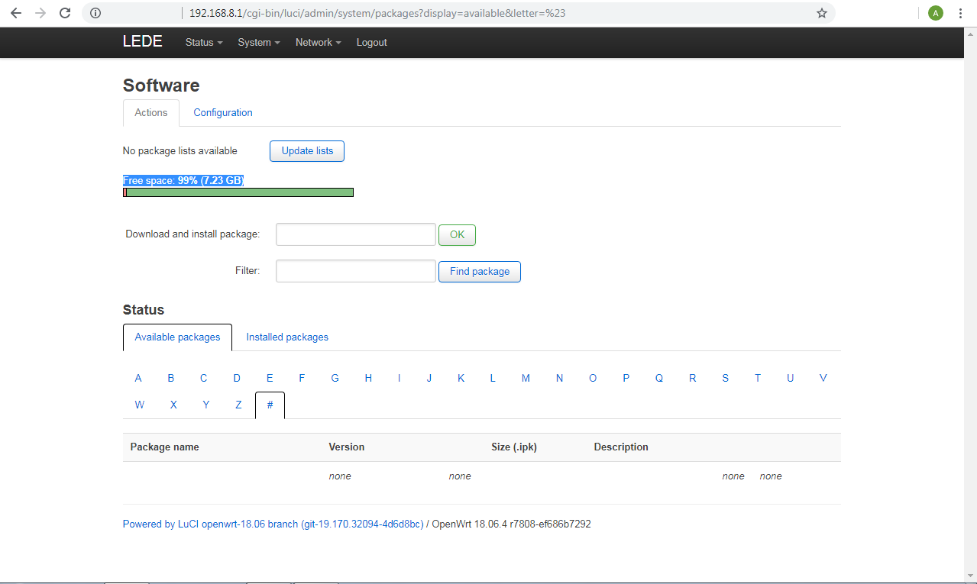The width and height of the screenshot is (977, 584).
Task: Show packages starting with letter M
Action: click(526, 379)
